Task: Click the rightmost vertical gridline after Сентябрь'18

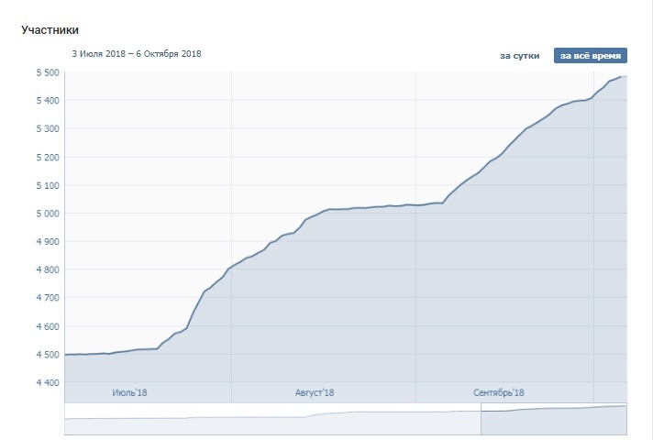Action: (x=593, y=229)
